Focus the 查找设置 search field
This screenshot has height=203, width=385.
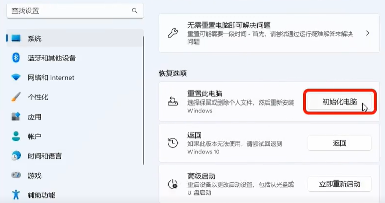click(x=75, y=11)
